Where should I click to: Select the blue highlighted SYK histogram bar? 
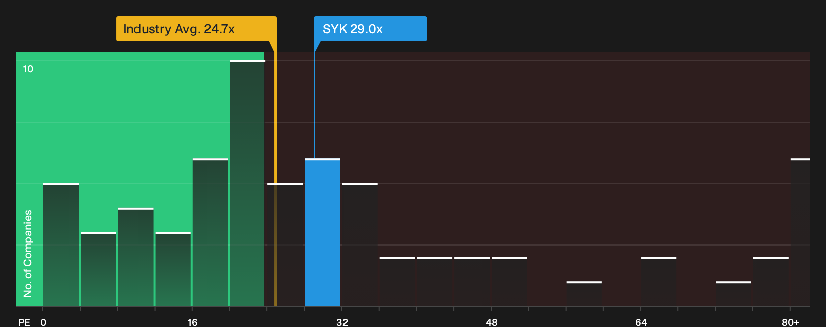(x=322, y=232)
